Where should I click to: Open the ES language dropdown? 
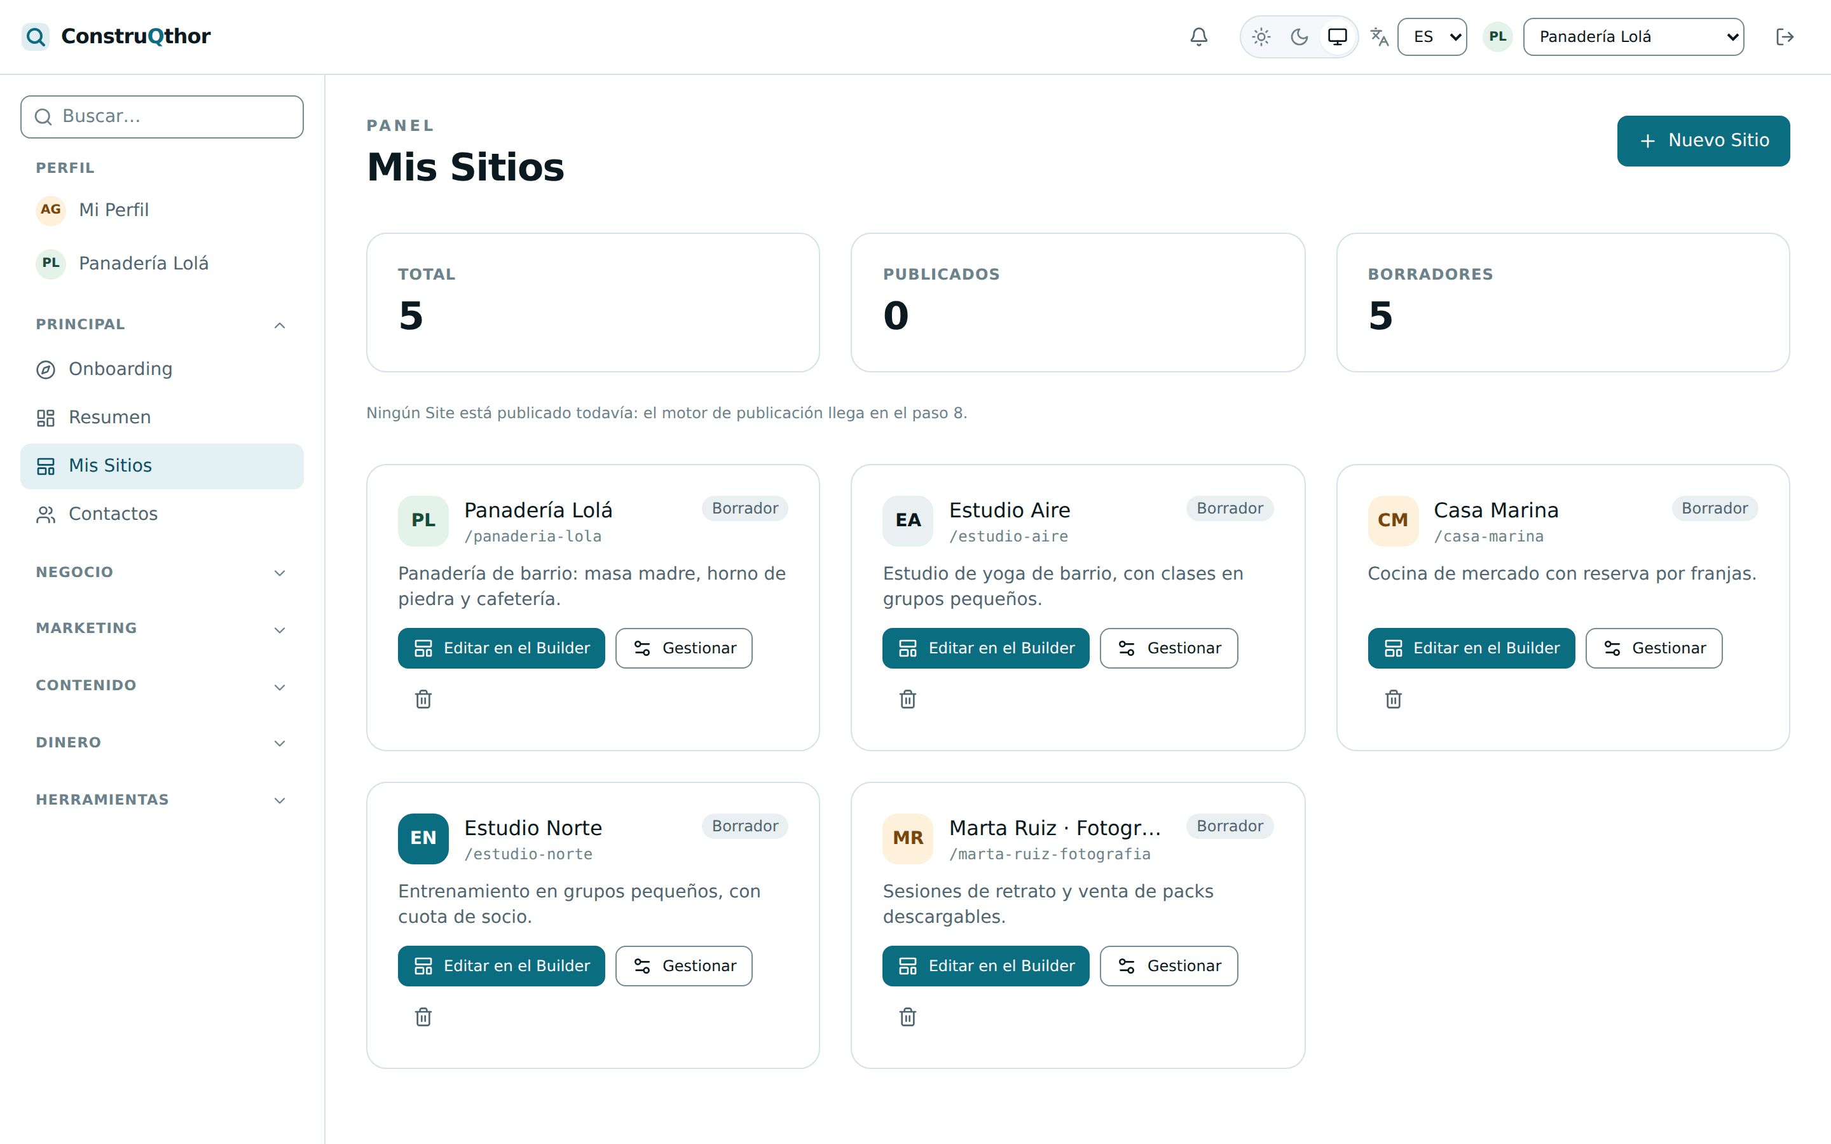click(x=1432, y=36)
